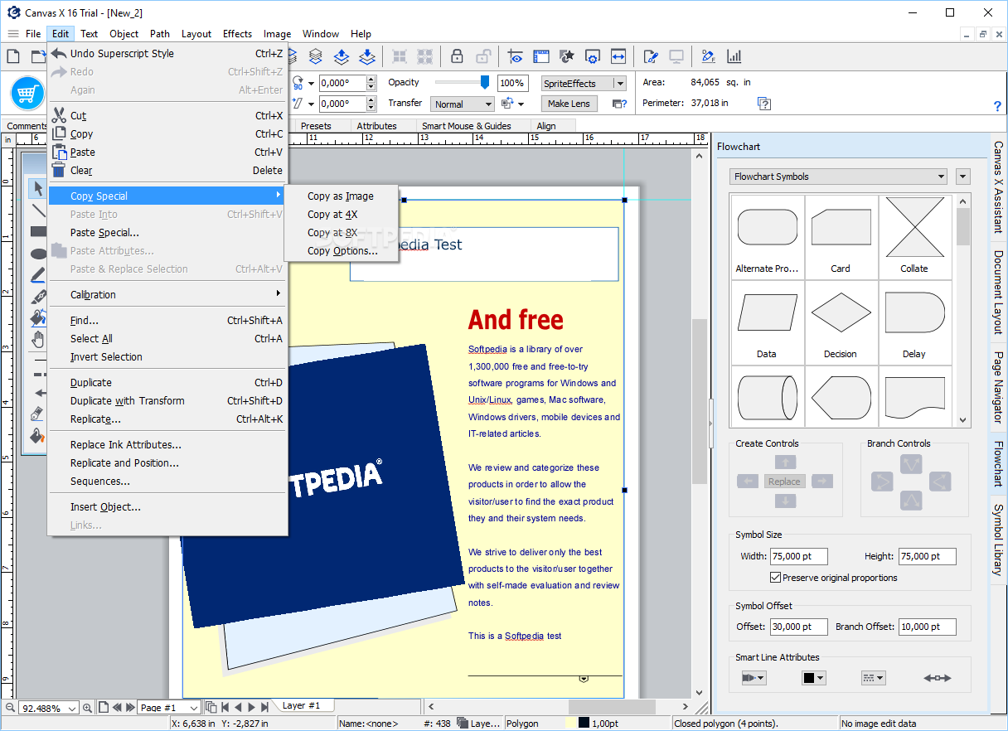1008x731 pixels.
Task: Click the lock object icon
Action: 457,56
